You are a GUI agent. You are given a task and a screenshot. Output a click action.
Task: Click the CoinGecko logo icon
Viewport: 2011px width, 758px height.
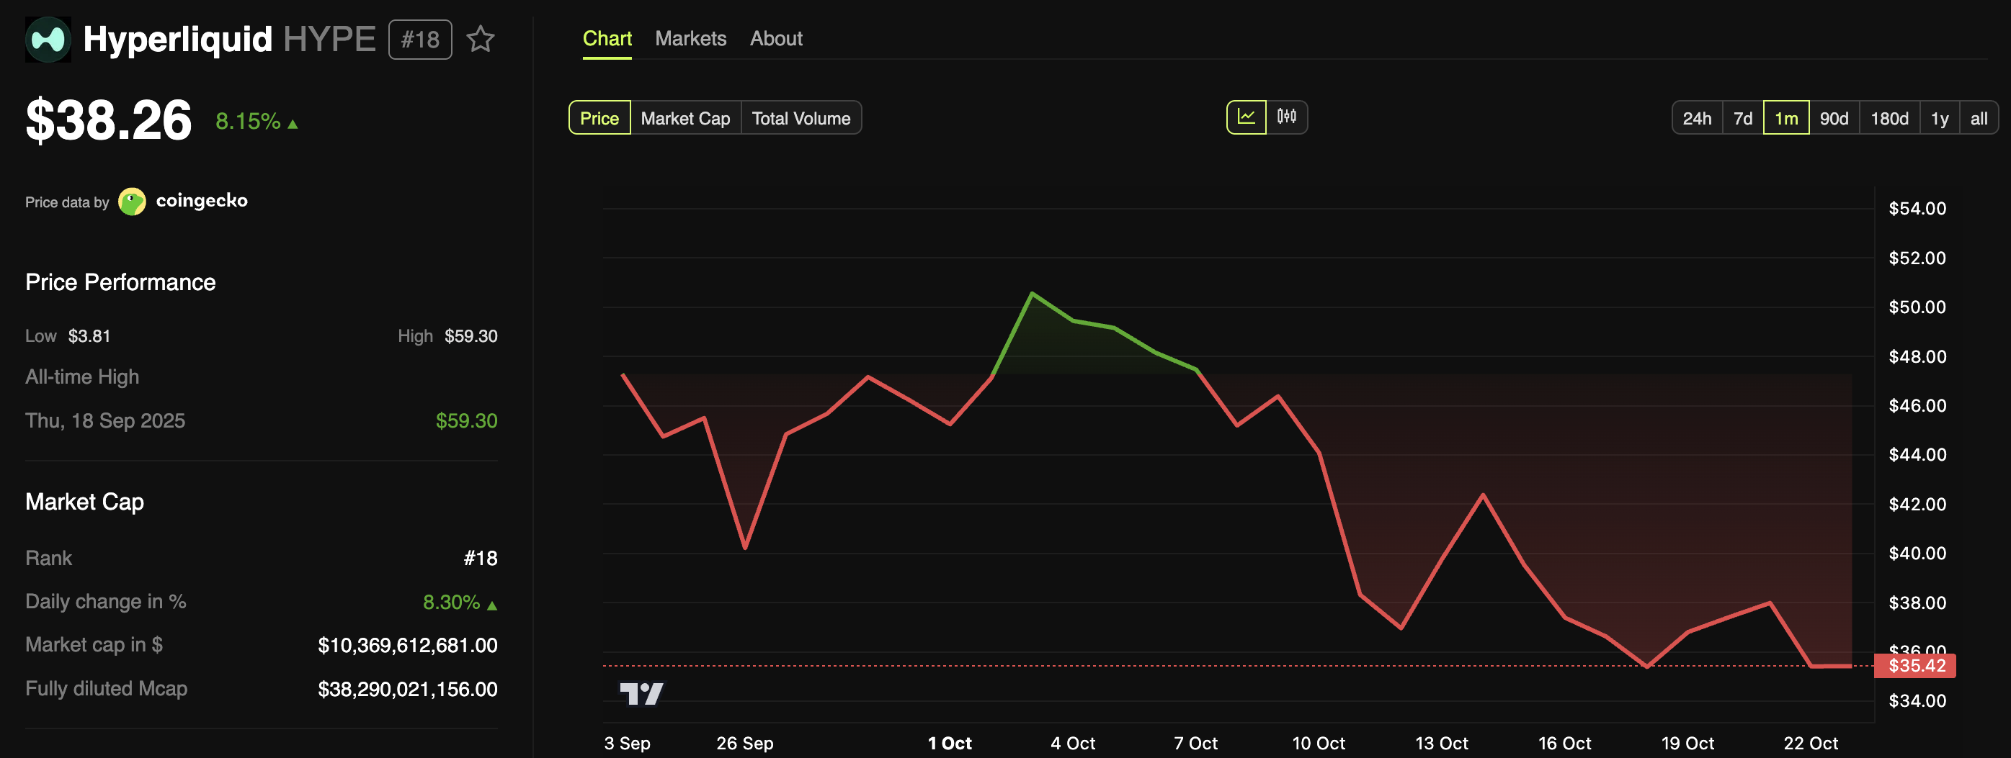pos(132,202)
